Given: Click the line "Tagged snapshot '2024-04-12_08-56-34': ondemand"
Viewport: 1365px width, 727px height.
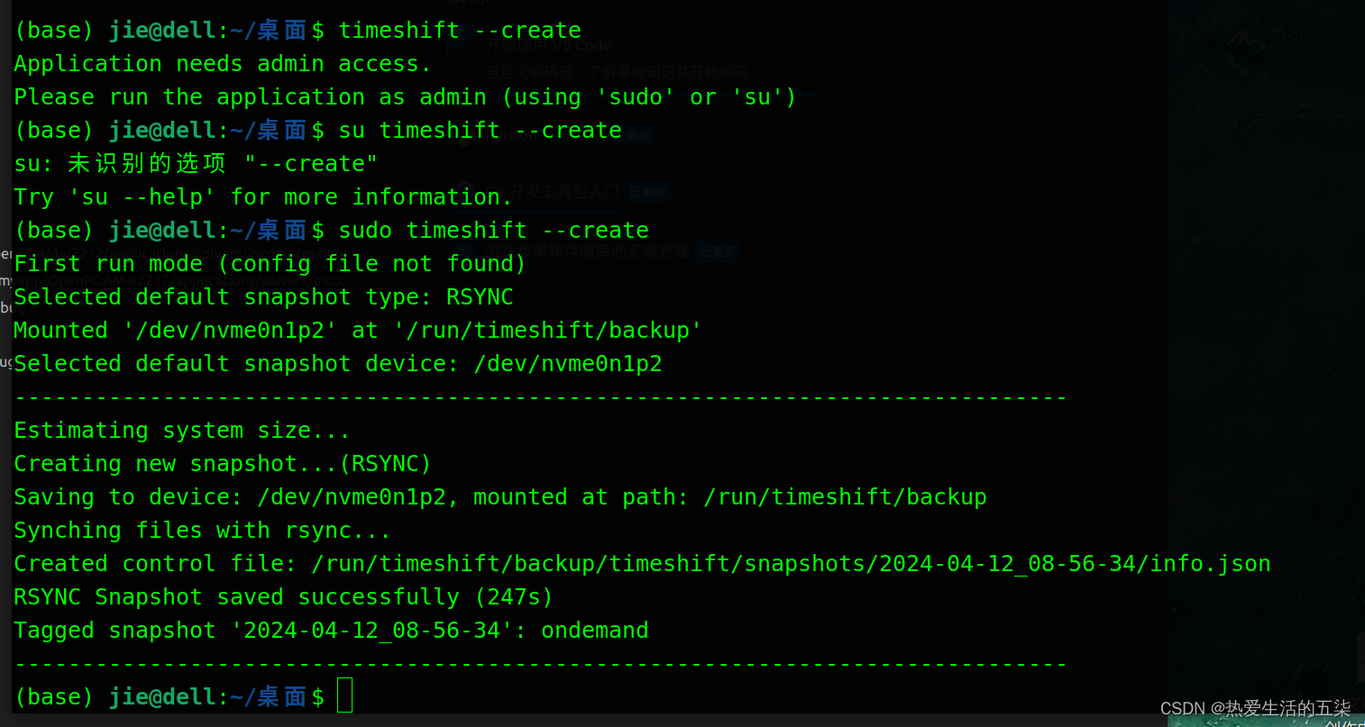Looking at the screenshot, I should coord(331,631).
